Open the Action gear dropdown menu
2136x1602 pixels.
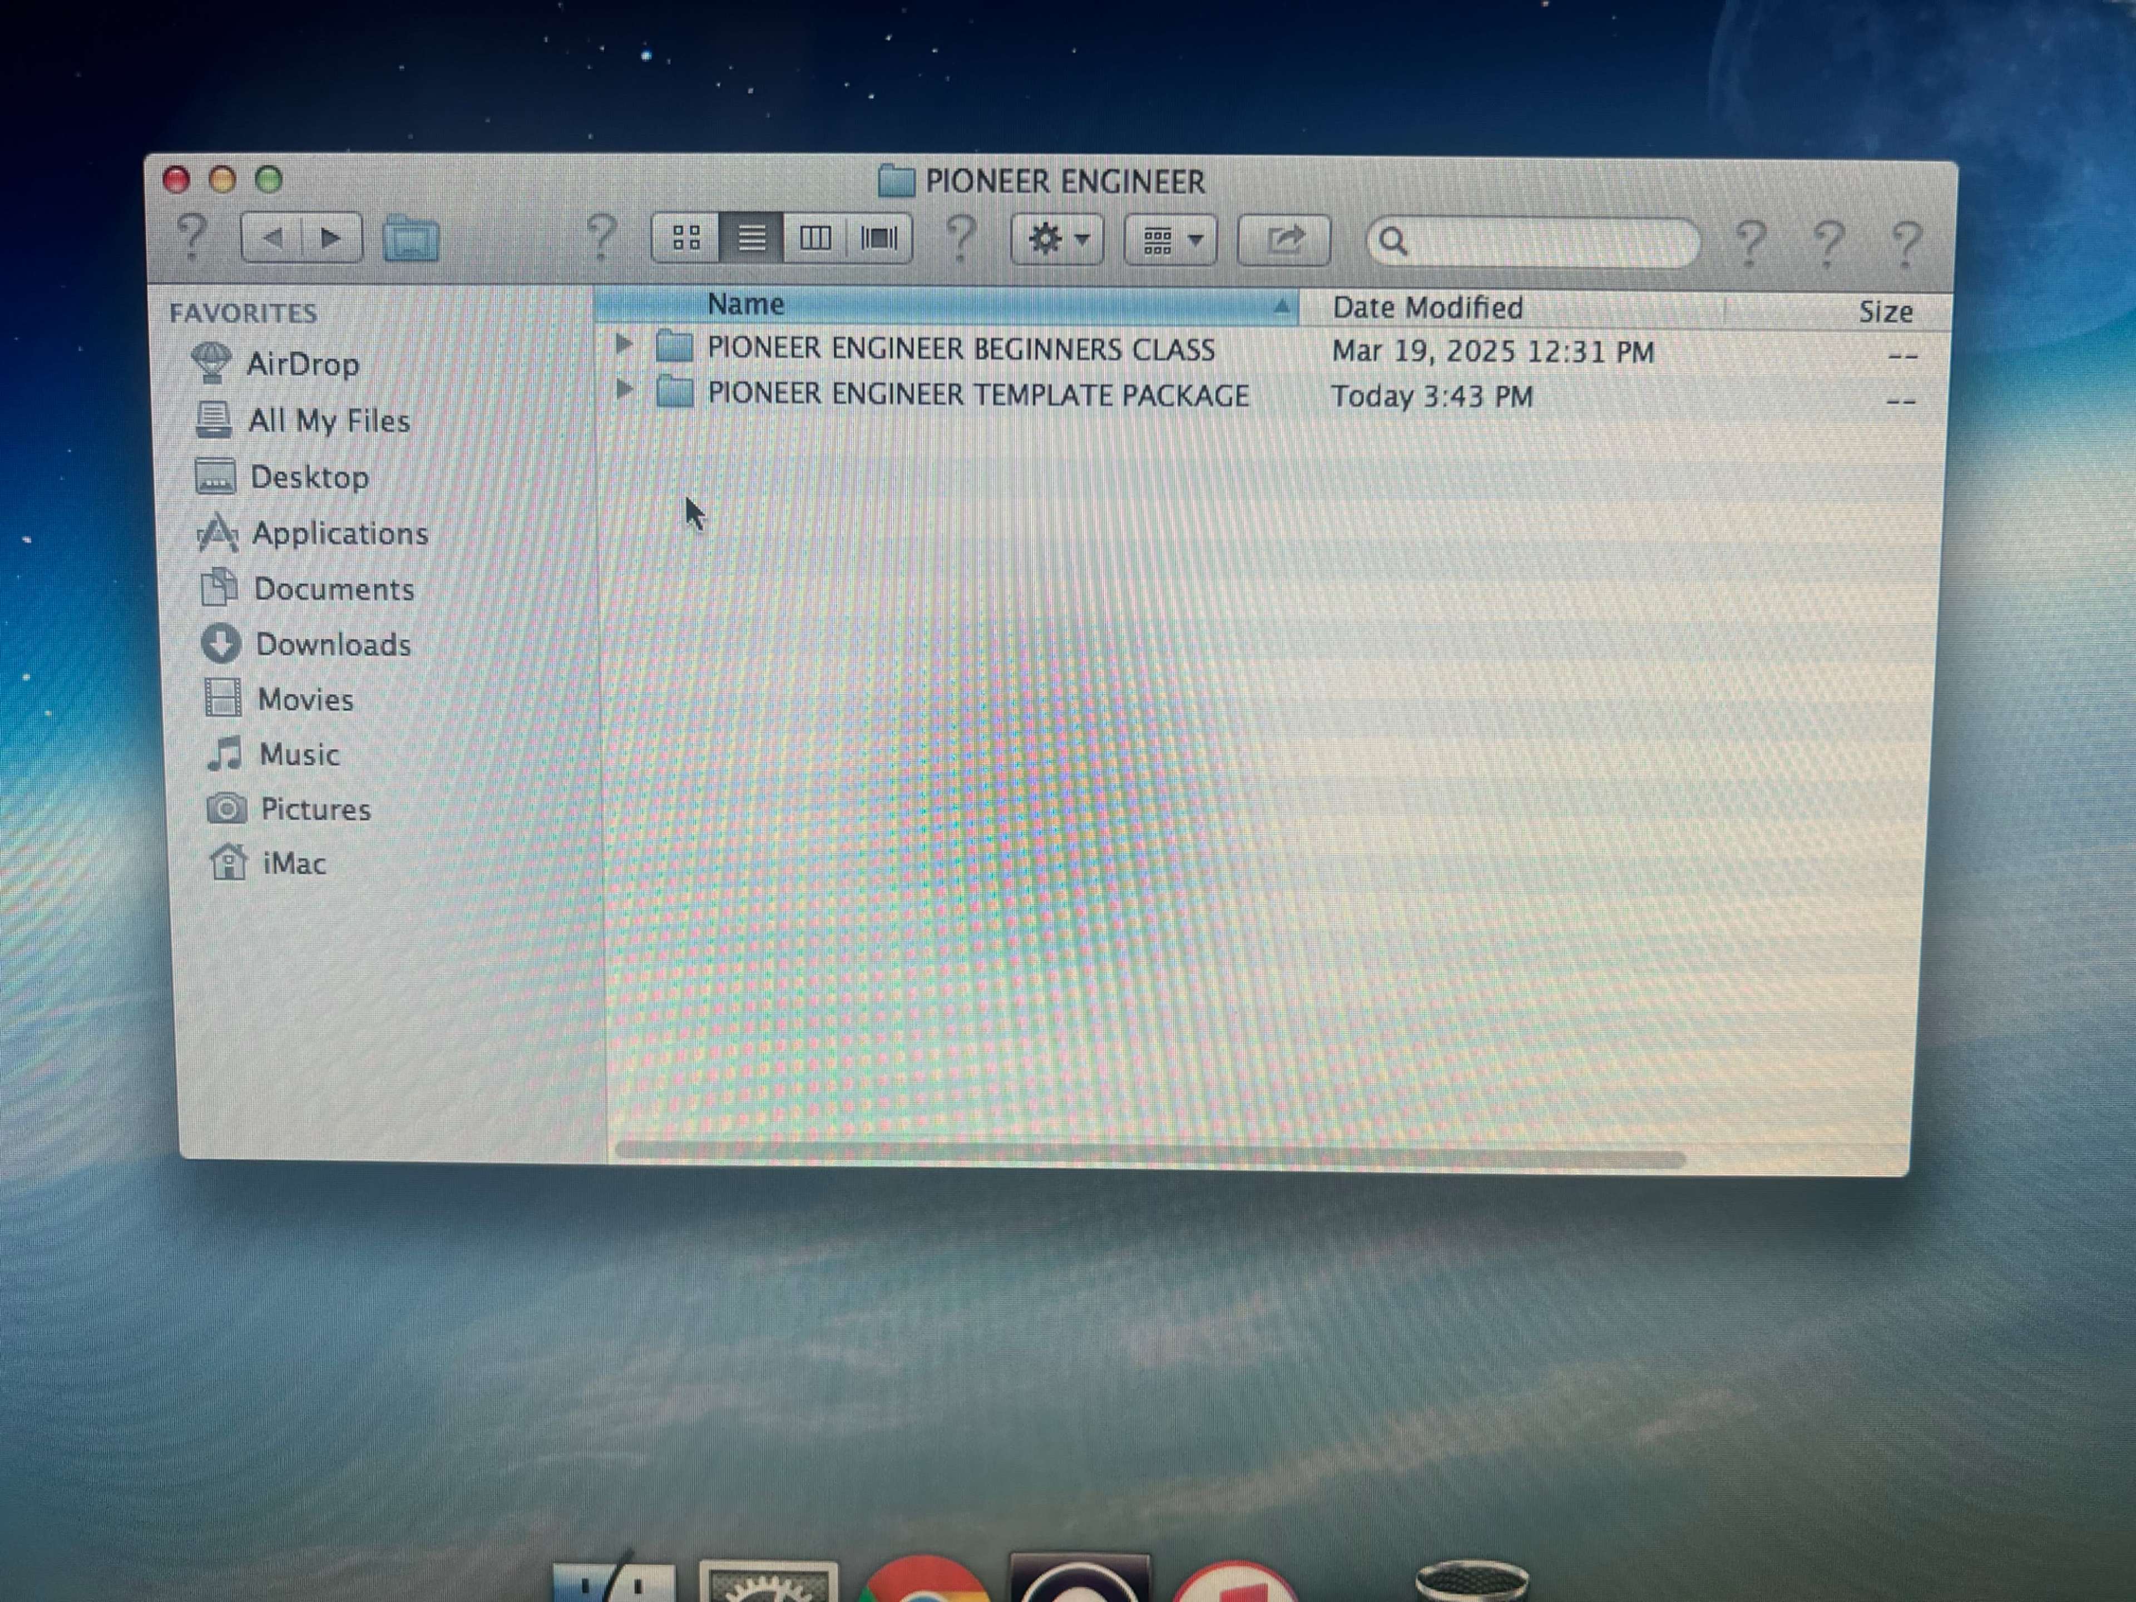tap(1056, 239)
